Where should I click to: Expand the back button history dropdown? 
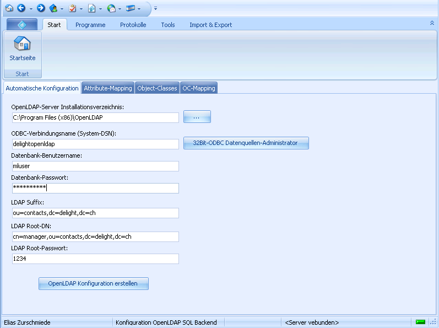tap(31, 9)
